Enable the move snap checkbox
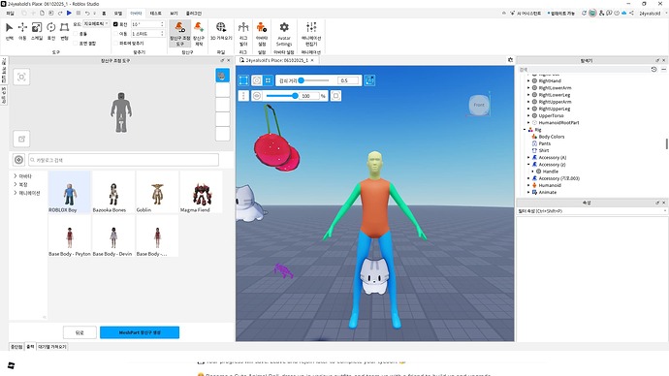 tap(115, 34)
